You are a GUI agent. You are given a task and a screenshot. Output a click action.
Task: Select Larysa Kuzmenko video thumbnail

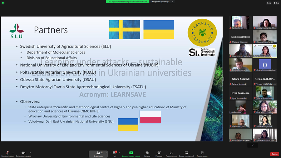click(265, 23)
